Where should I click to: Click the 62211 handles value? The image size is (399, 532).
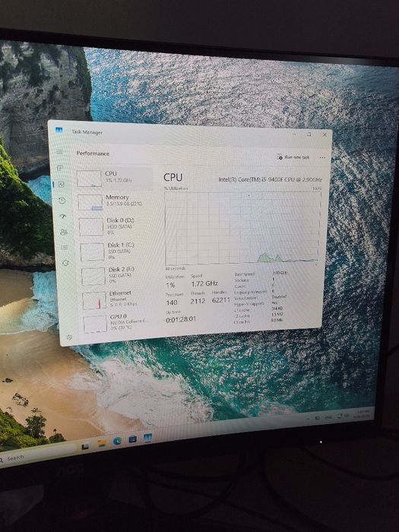[221, 300]
